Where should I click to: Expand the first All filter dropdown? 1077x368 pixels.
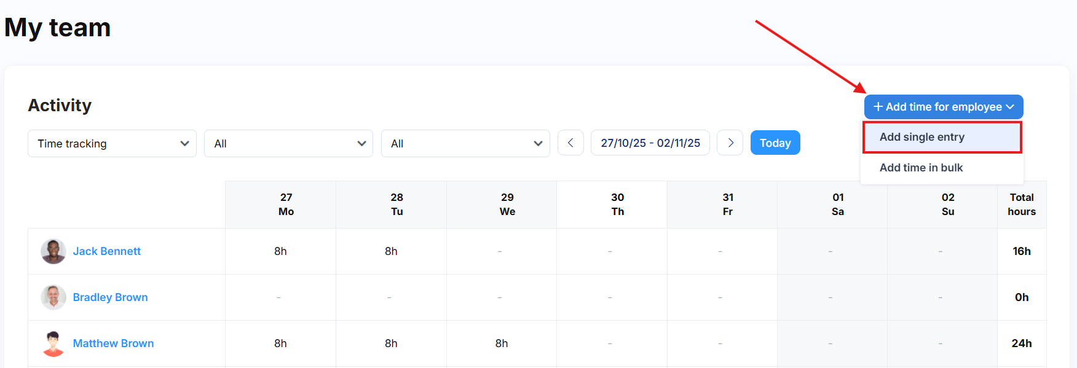pos(288,144)
